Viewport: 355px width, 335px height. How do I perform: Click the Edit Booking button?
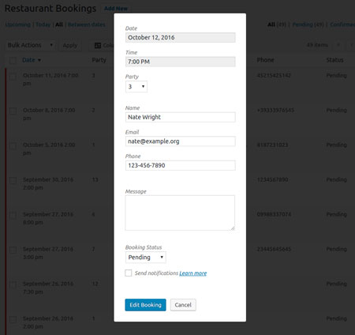tap(145, 305)
